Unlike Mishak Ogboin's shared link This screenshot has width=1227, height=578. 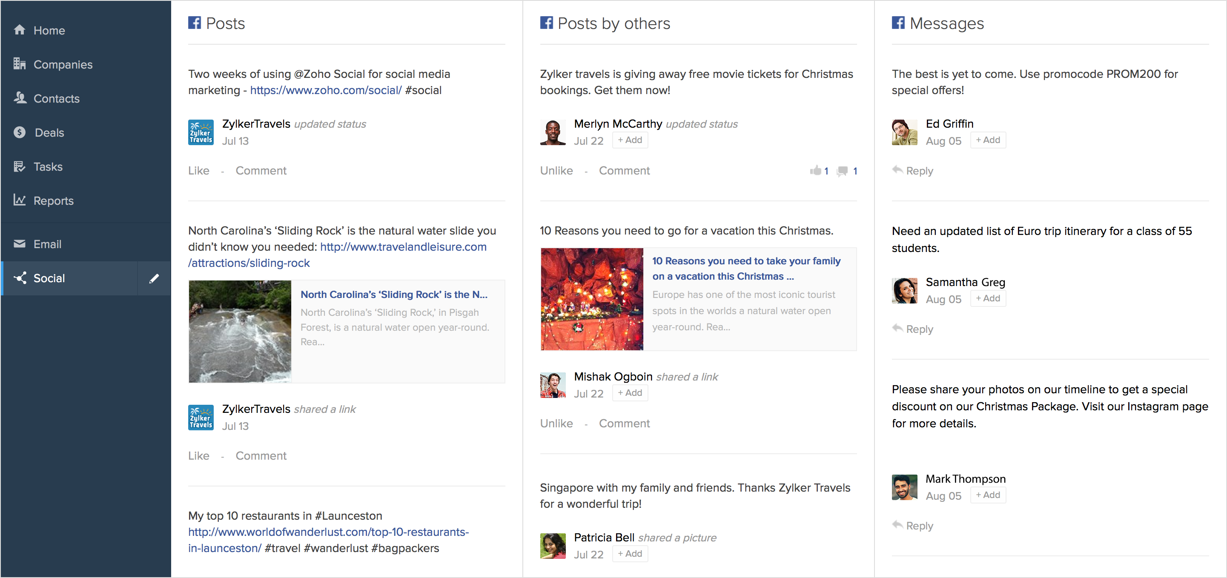tap(556, 423)
